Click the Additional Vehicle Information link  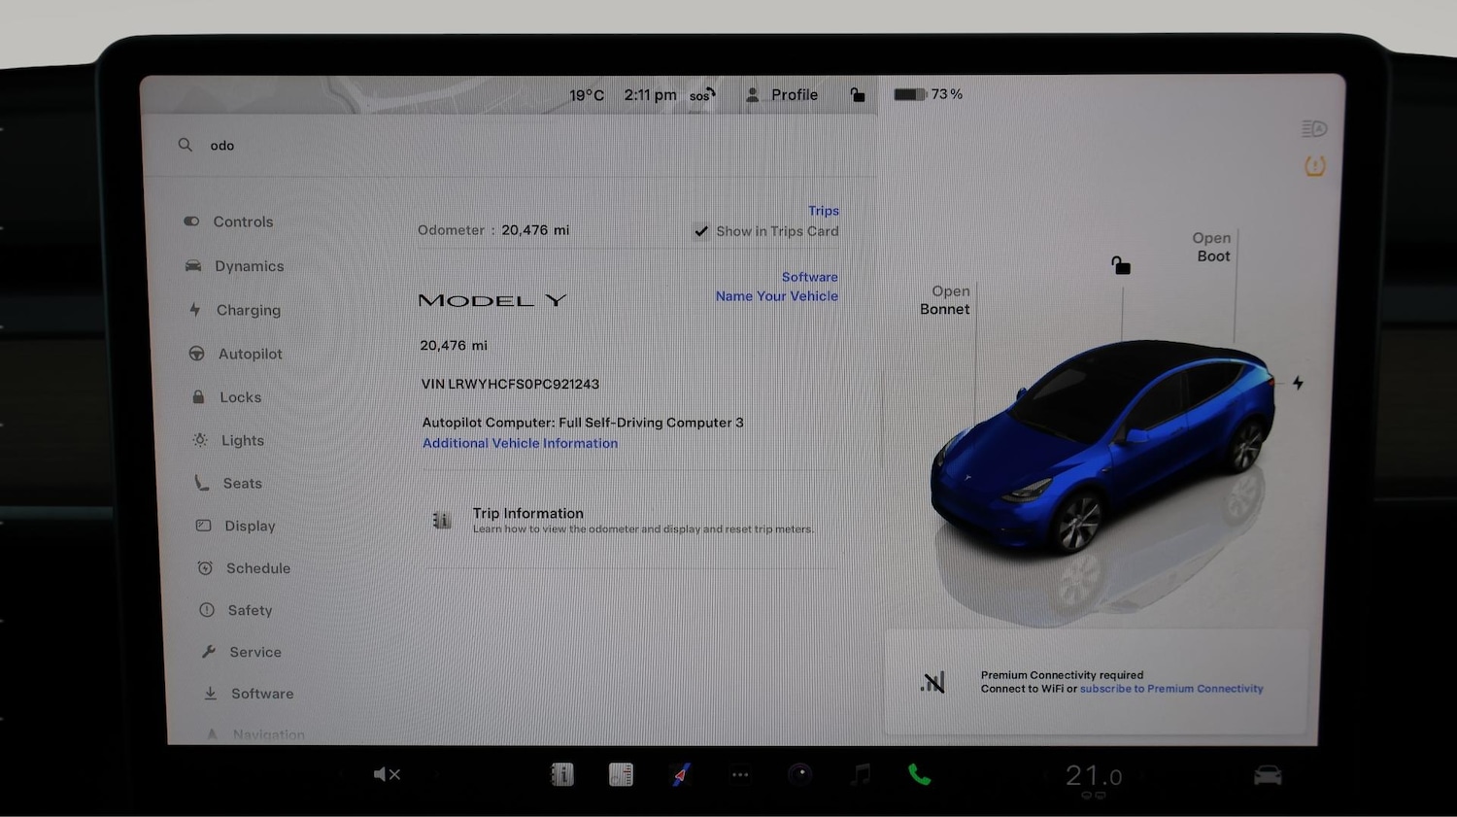(520, 443)
